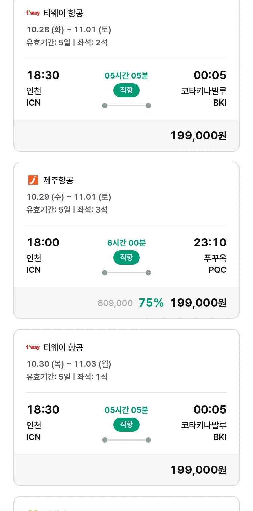Tap the 23:10 arrival time at 푸꾸옥
The height and width of the screenshot is (511, 253).
point(210,243)
